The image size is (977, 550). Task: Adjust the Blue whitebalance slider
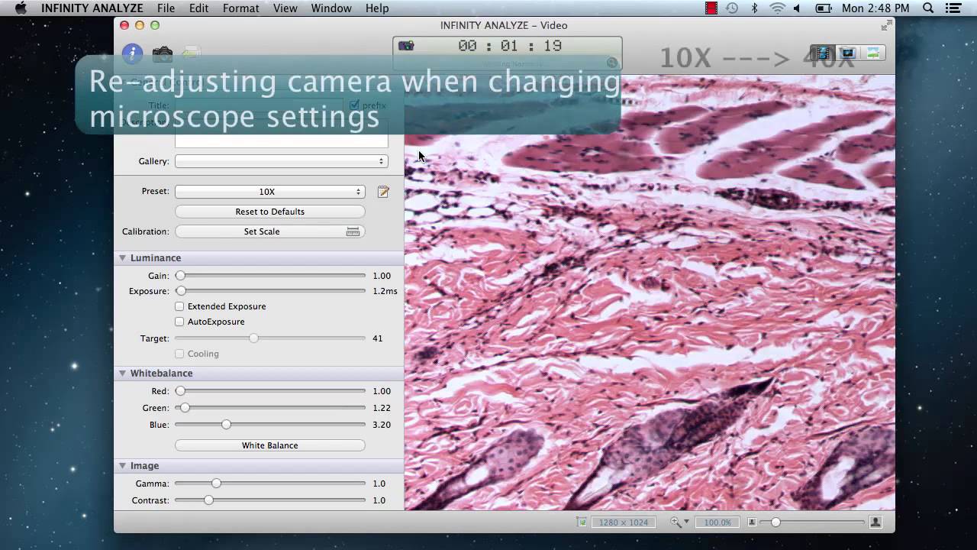270,425
